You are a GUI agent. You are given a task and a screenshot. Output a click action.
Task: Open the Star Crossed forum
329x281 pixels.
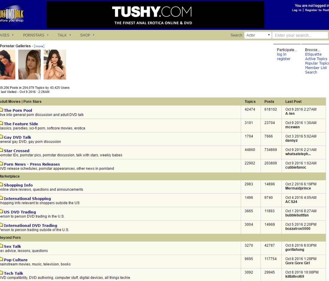[17, 151]
